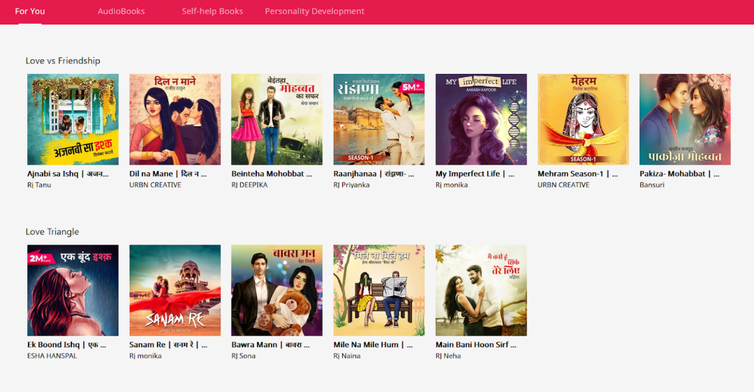This screenshot has width=754, height=392.
Task: Click the Love vs Friendship section heading
Action: 63,61
